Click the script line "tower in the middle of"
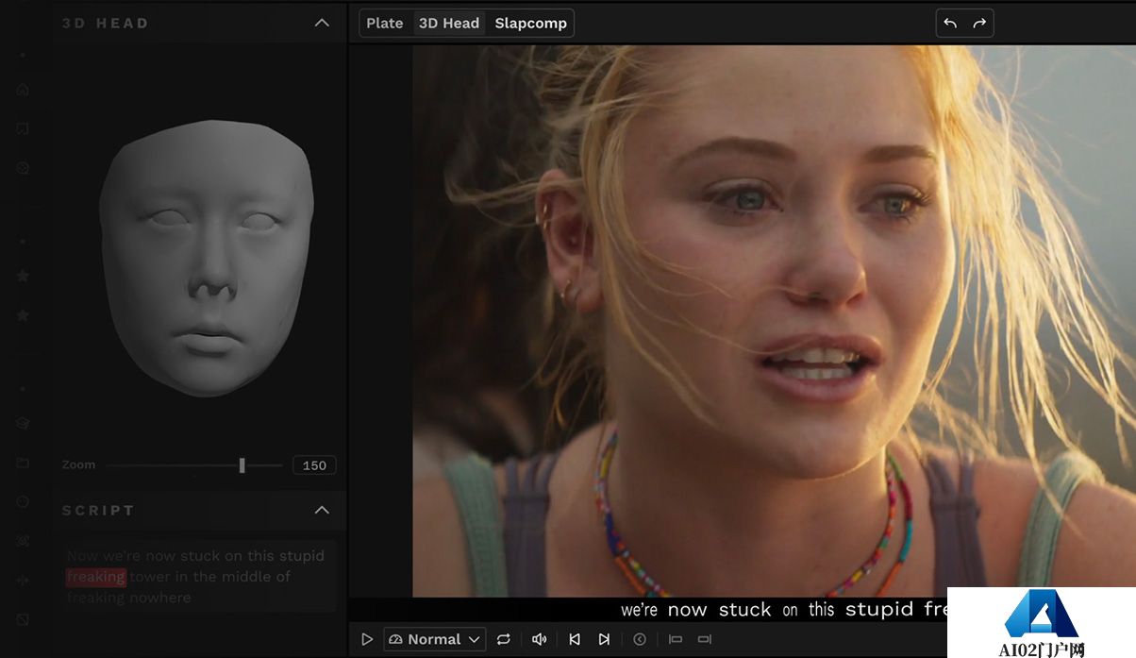Image resolution: width=1136 pixels, height=658 pixels. [210, 577]
